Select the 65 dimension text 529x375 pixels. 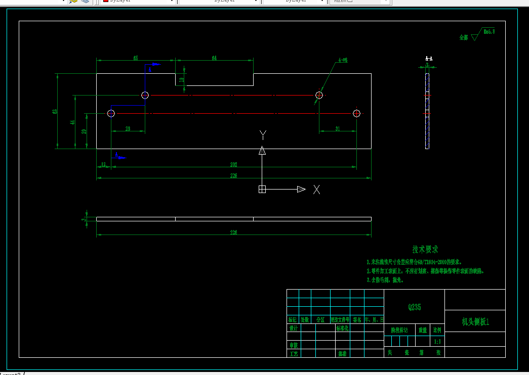coord(136,58)
